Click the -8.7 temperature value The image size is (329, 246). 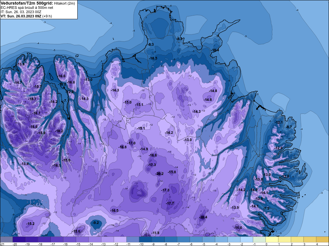click(x=289, y=127)
